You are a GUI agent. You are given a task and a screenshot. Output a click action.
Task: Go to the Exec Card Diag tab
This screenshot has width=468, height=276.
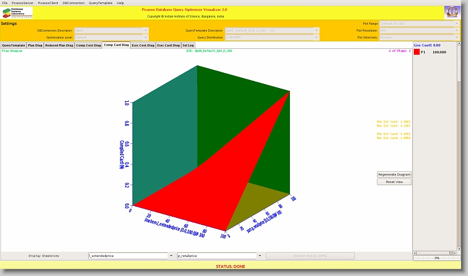pyautogui.click(x=168, y=45)
